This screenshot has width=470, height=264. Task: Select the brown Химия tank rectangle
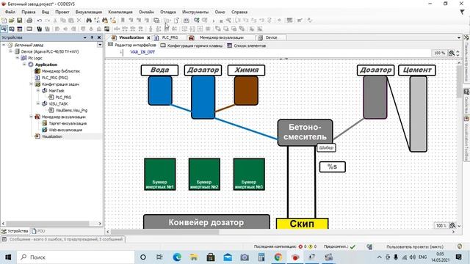(246, 90)
